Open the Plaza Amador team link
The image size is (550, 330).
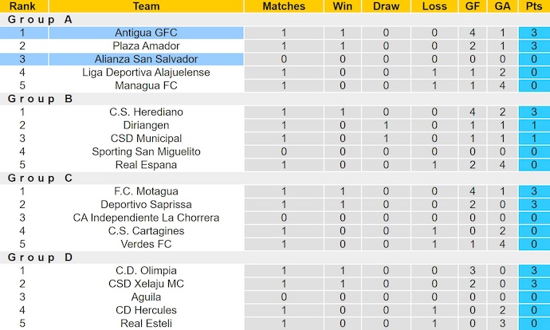pos(146,46)
